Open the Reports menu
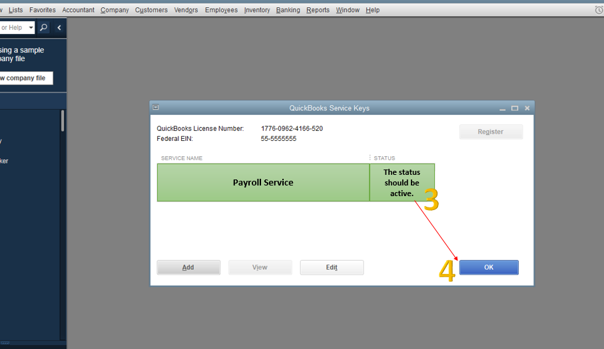Screen dimensions: 604x349 pyautogui.click(x=318, y=10)
